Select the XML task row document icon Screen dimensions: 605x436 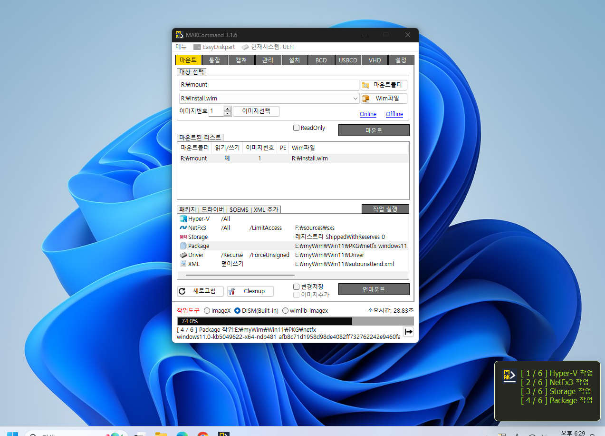(x=183, y=264)
